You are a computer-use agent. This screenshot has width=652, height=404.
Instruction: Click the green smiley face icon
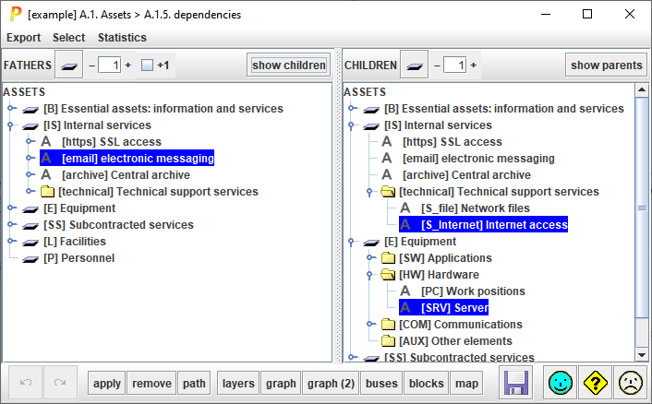pyautogui.click(x=559, y=383)
